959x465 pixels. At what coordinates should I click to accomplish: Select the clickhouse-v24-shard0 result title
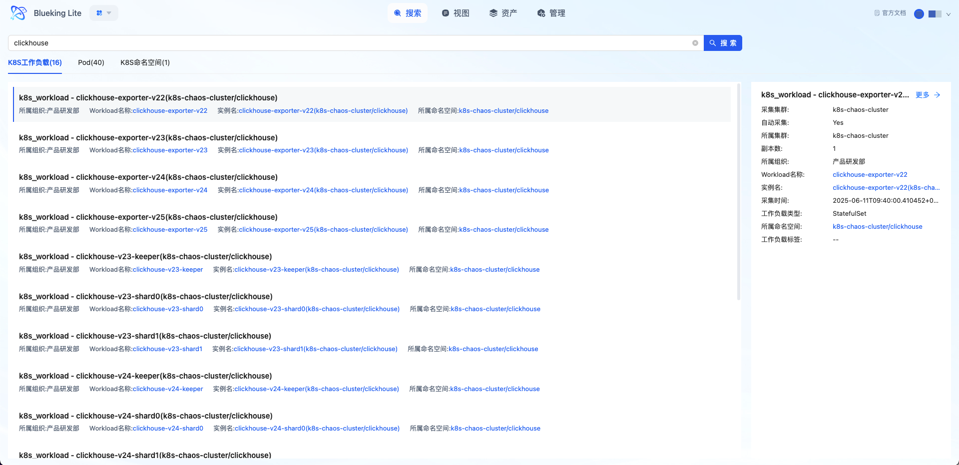(x=146, y=416)
